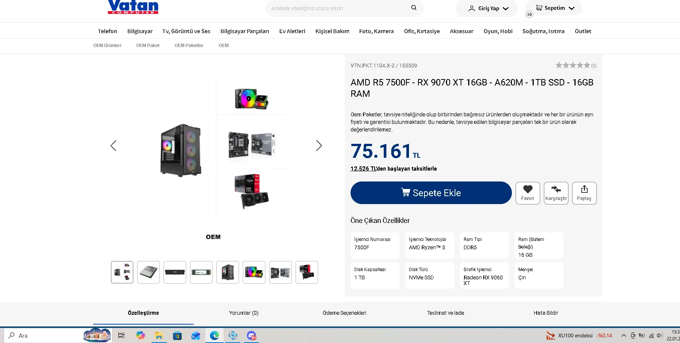The height and width of the screenshot is (343, 680).
Task: Open Copilot from the taskbar
Action: tap(141, 335)
